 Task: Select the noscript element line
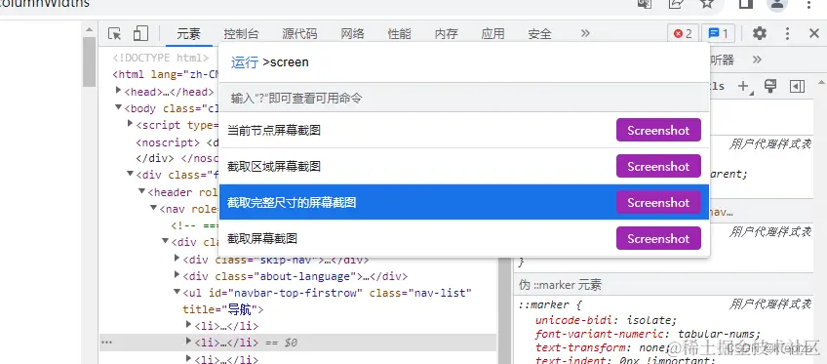177,142
